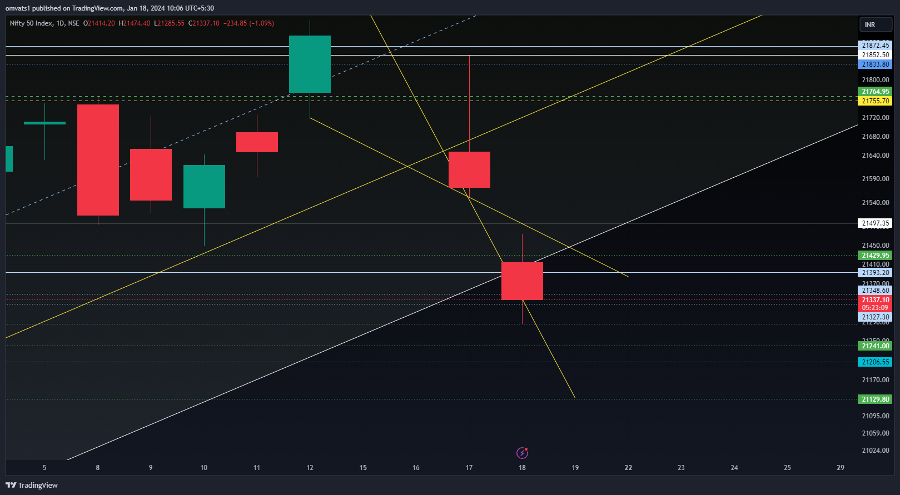Image resolution: width=900 pixels, height=495 pixels.
Task: Select the 21327.30 price label
Action: tap(875, 317)
